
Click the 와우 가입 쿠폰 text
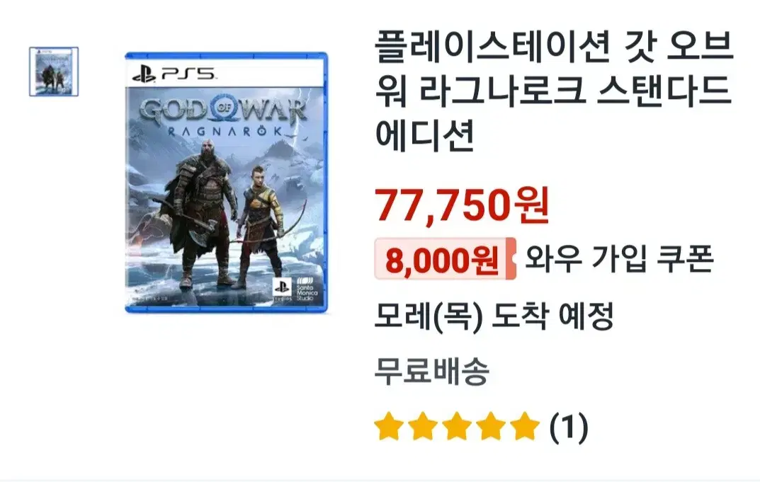pyautogui.click(x=620, y=259)
